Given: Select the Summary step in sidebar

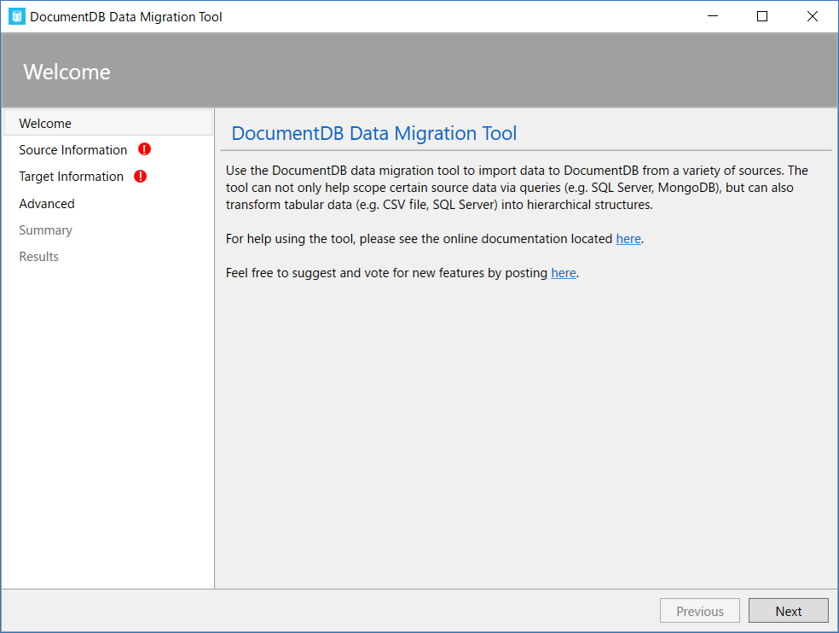Looking at the screenshot, I should click(x=45, y=230).
